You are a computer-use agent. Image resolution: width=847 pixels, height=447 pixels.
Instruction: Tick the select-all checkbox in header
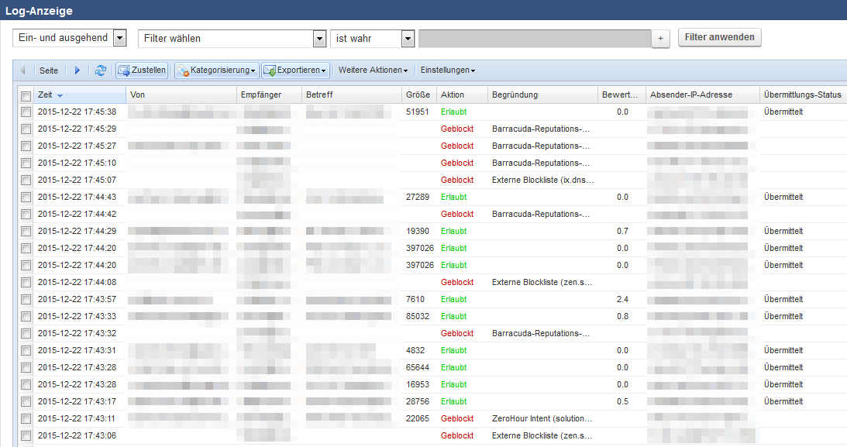point(26,95)
